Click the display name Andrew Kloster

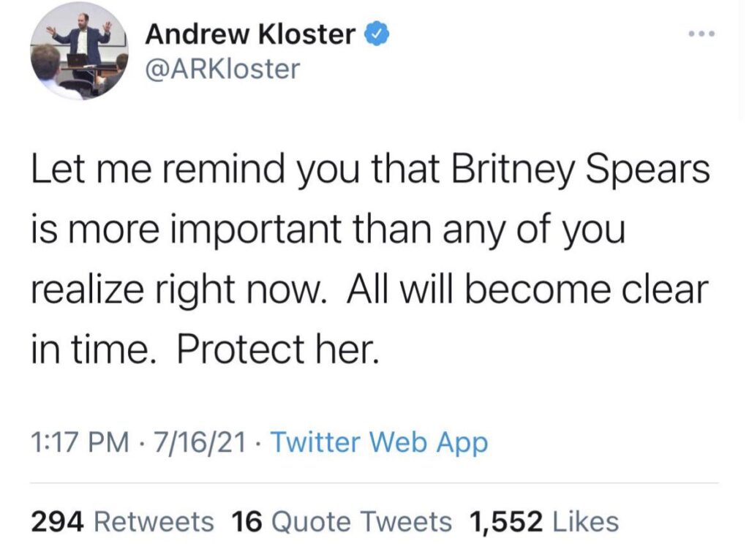click(251, 34)
